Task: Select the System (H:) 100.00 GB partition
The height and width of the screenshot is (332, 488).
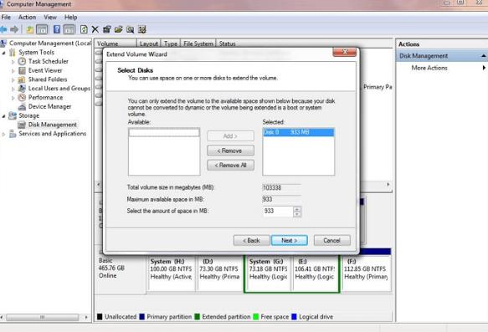Action: pos(172,273)
